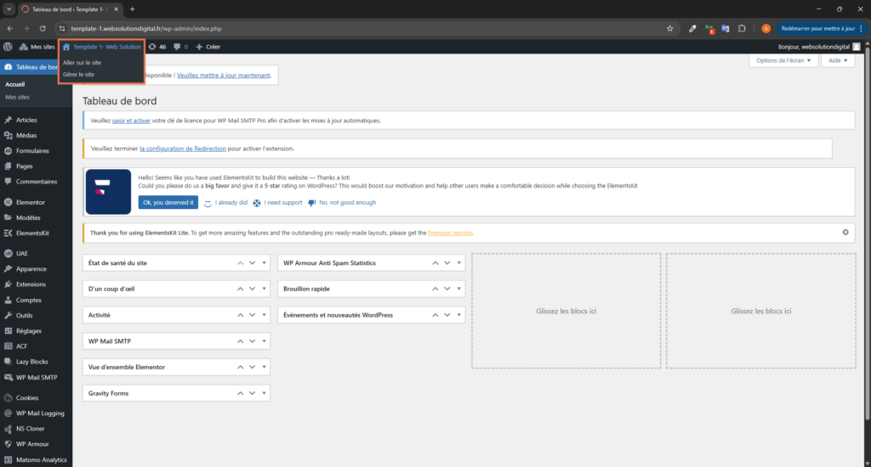Open Matomo Analytics in the sidebar

(x=43, y=459)
